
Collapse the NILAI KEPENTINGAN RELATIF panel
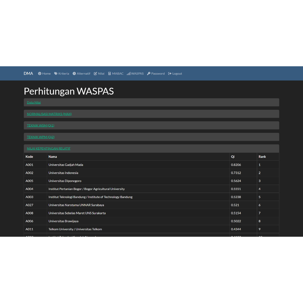click(49, 149)
